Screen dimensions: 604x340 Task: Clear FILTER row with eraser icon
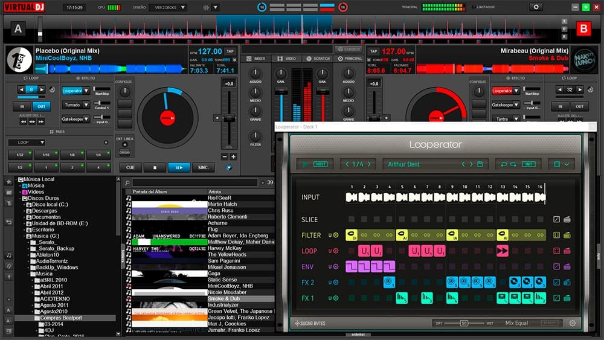567,235
